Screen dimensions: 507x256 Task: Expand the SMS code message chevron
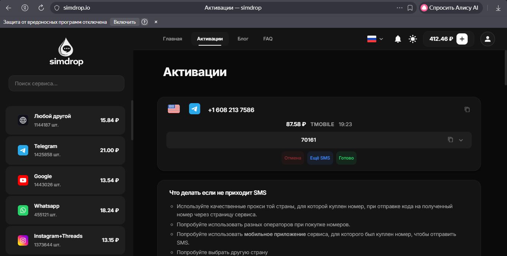point(461,140)
